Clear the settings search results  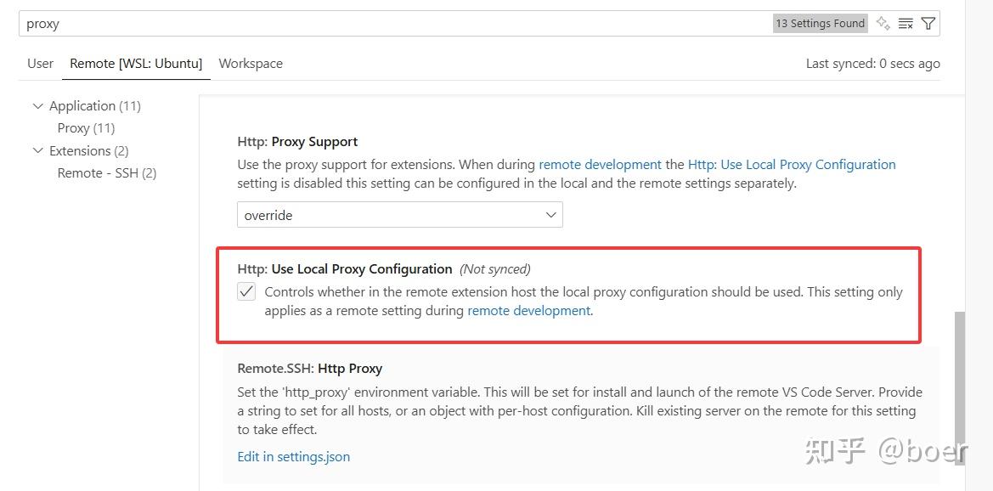pos(906,23)
